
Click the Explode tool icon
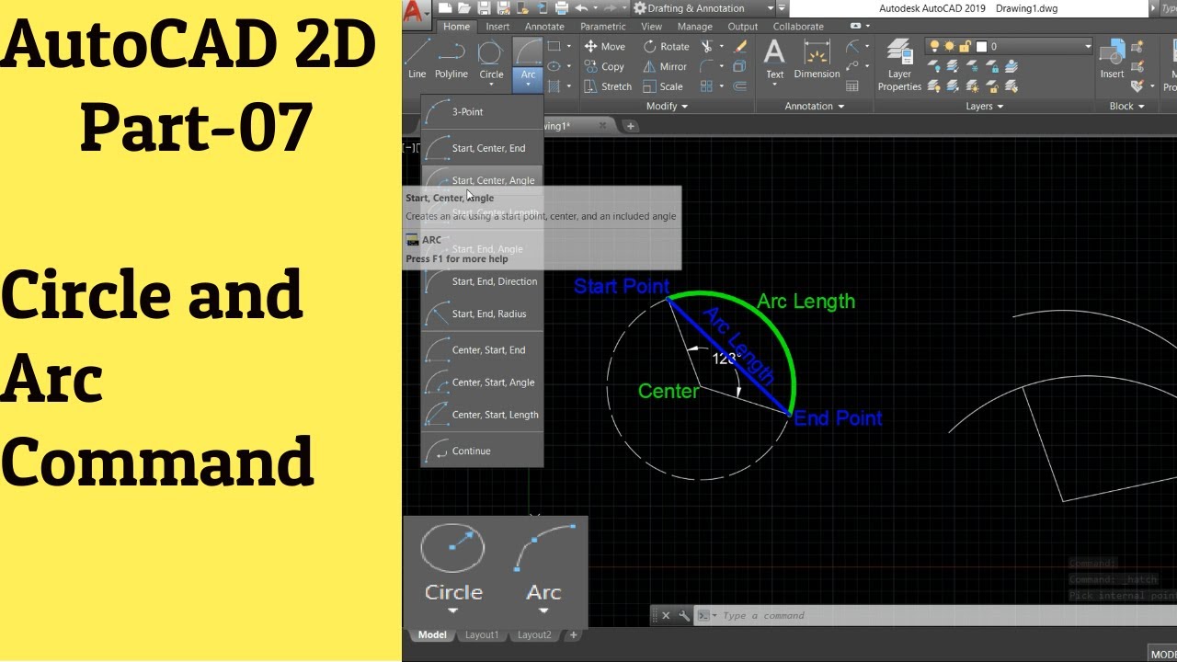tap(739, 66)
